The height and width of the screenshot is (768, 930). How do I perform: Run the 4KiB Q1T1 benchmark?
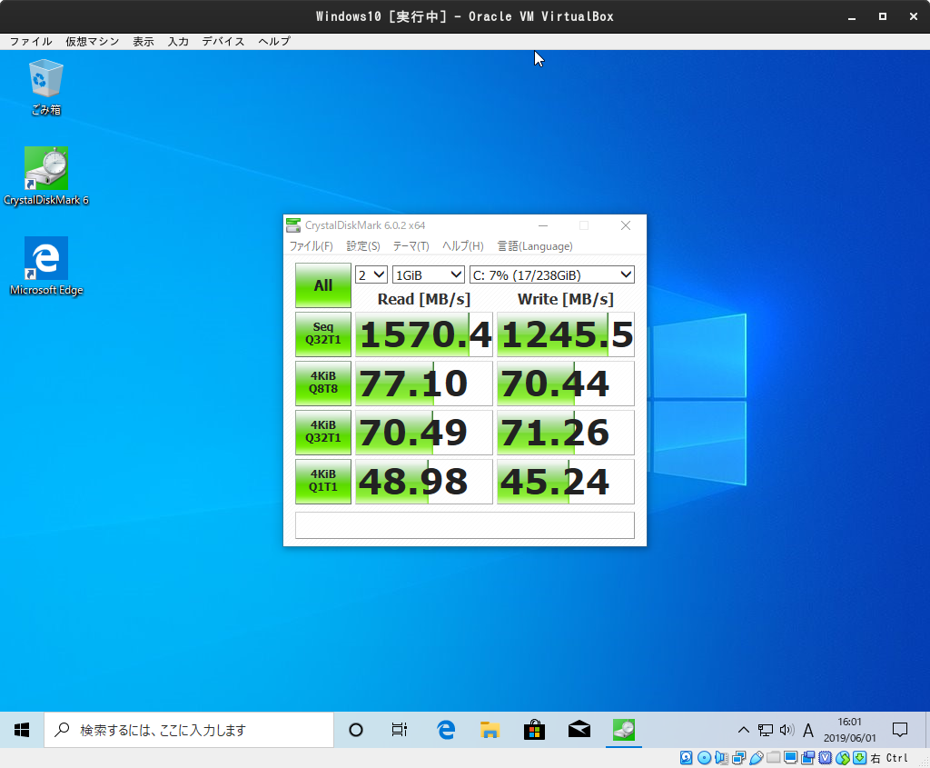(323, 482)
